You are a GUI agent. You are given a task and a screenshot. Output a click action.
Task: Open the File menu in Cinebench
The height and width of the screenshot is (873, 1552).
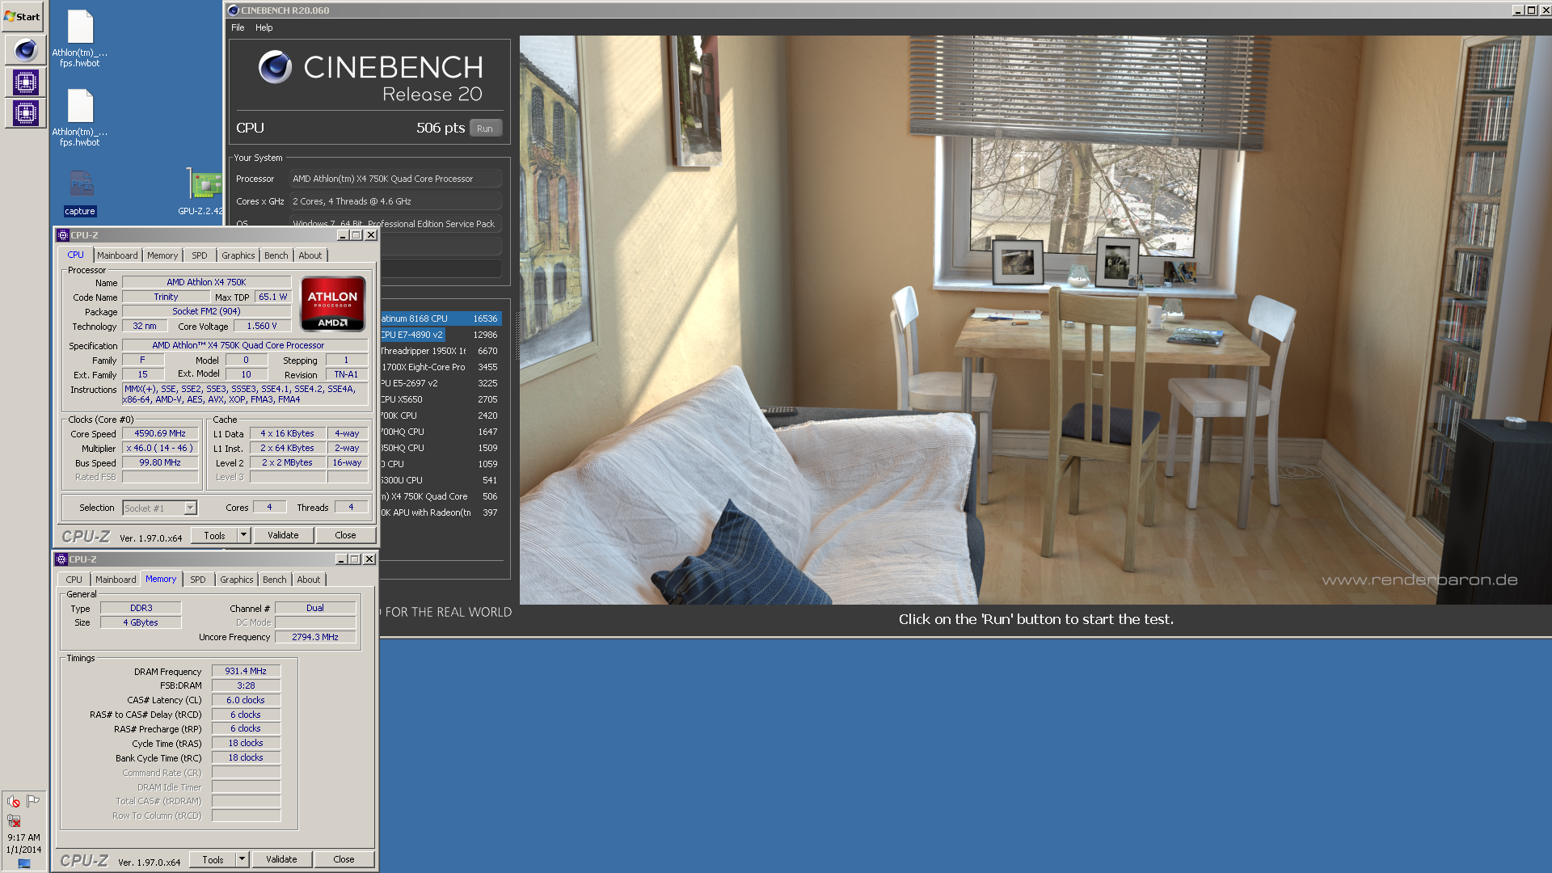click(238, 27)
